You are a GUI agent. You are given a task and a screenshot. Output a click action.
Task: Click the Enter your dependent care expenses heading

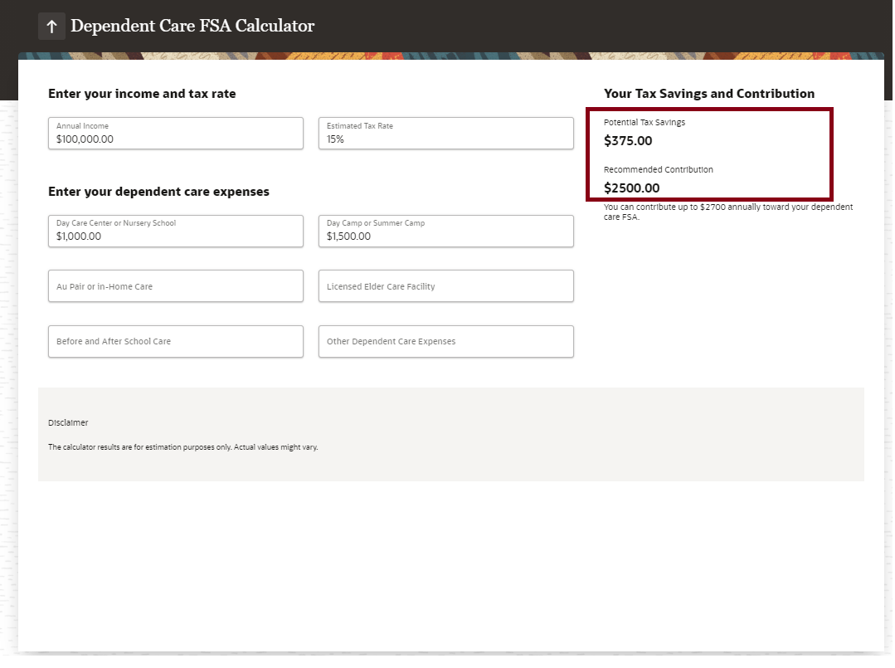click(158, 192)
